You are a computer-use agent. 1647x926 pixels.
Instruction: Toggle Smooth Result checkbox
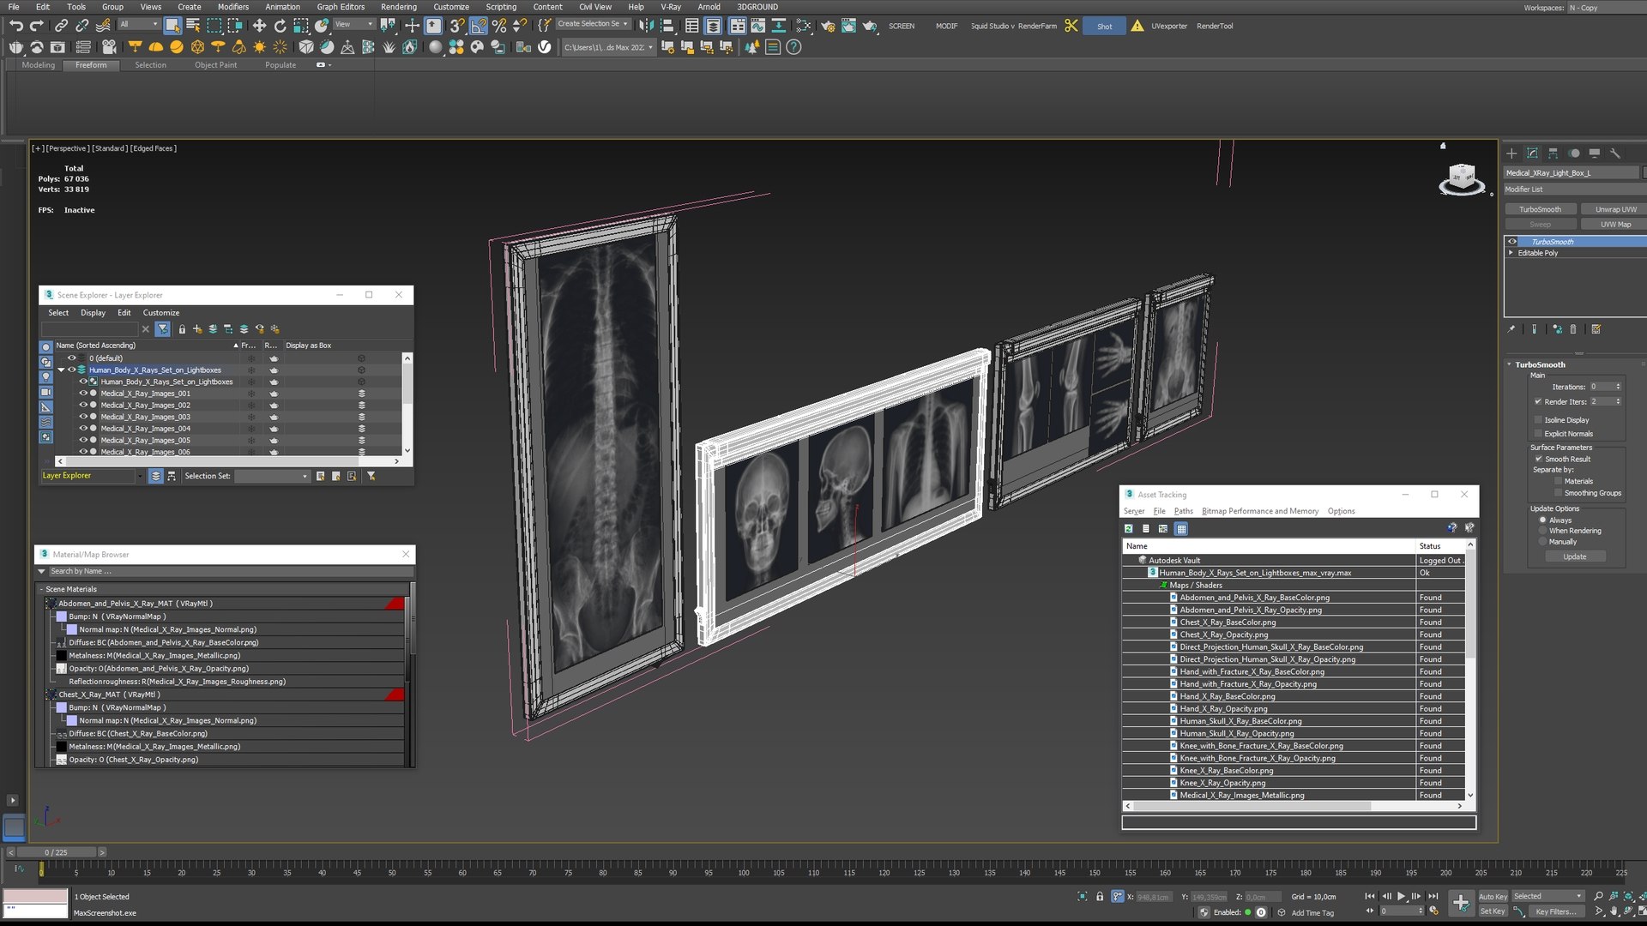(1539, 459)
